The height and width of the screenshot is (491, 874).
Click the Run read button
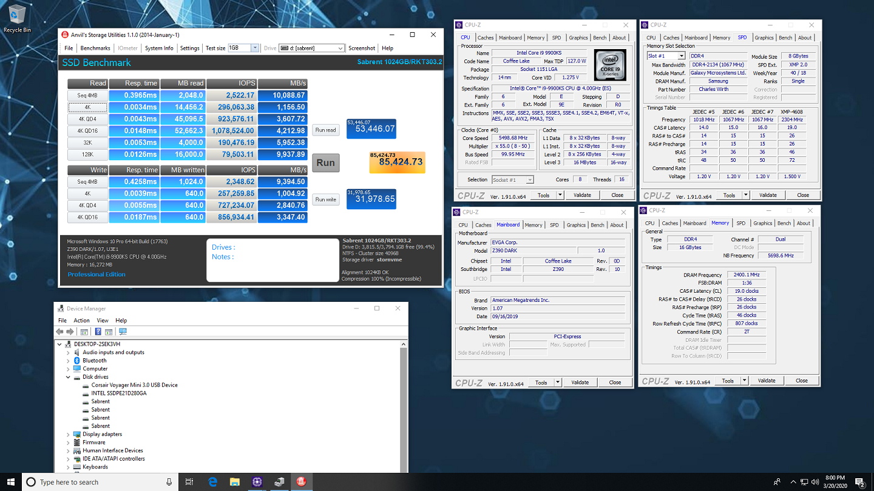(x=325, y=130)
